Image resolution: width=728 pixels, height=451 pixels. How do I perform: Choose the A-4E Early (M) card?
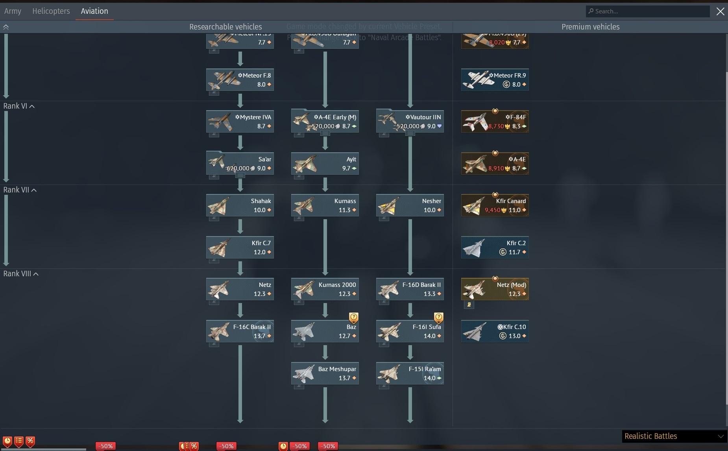[325, 122]
